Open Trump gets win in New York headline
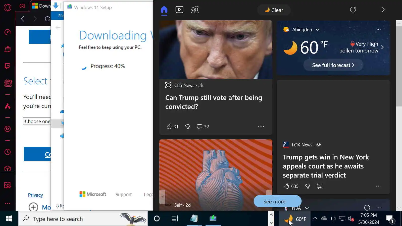Screen dimensions: 402x226 326,166
